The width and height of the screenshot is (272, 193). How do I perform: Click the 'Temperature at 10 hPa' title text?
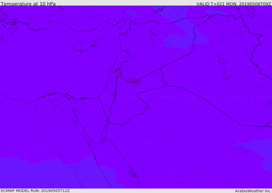pos(28,4)
